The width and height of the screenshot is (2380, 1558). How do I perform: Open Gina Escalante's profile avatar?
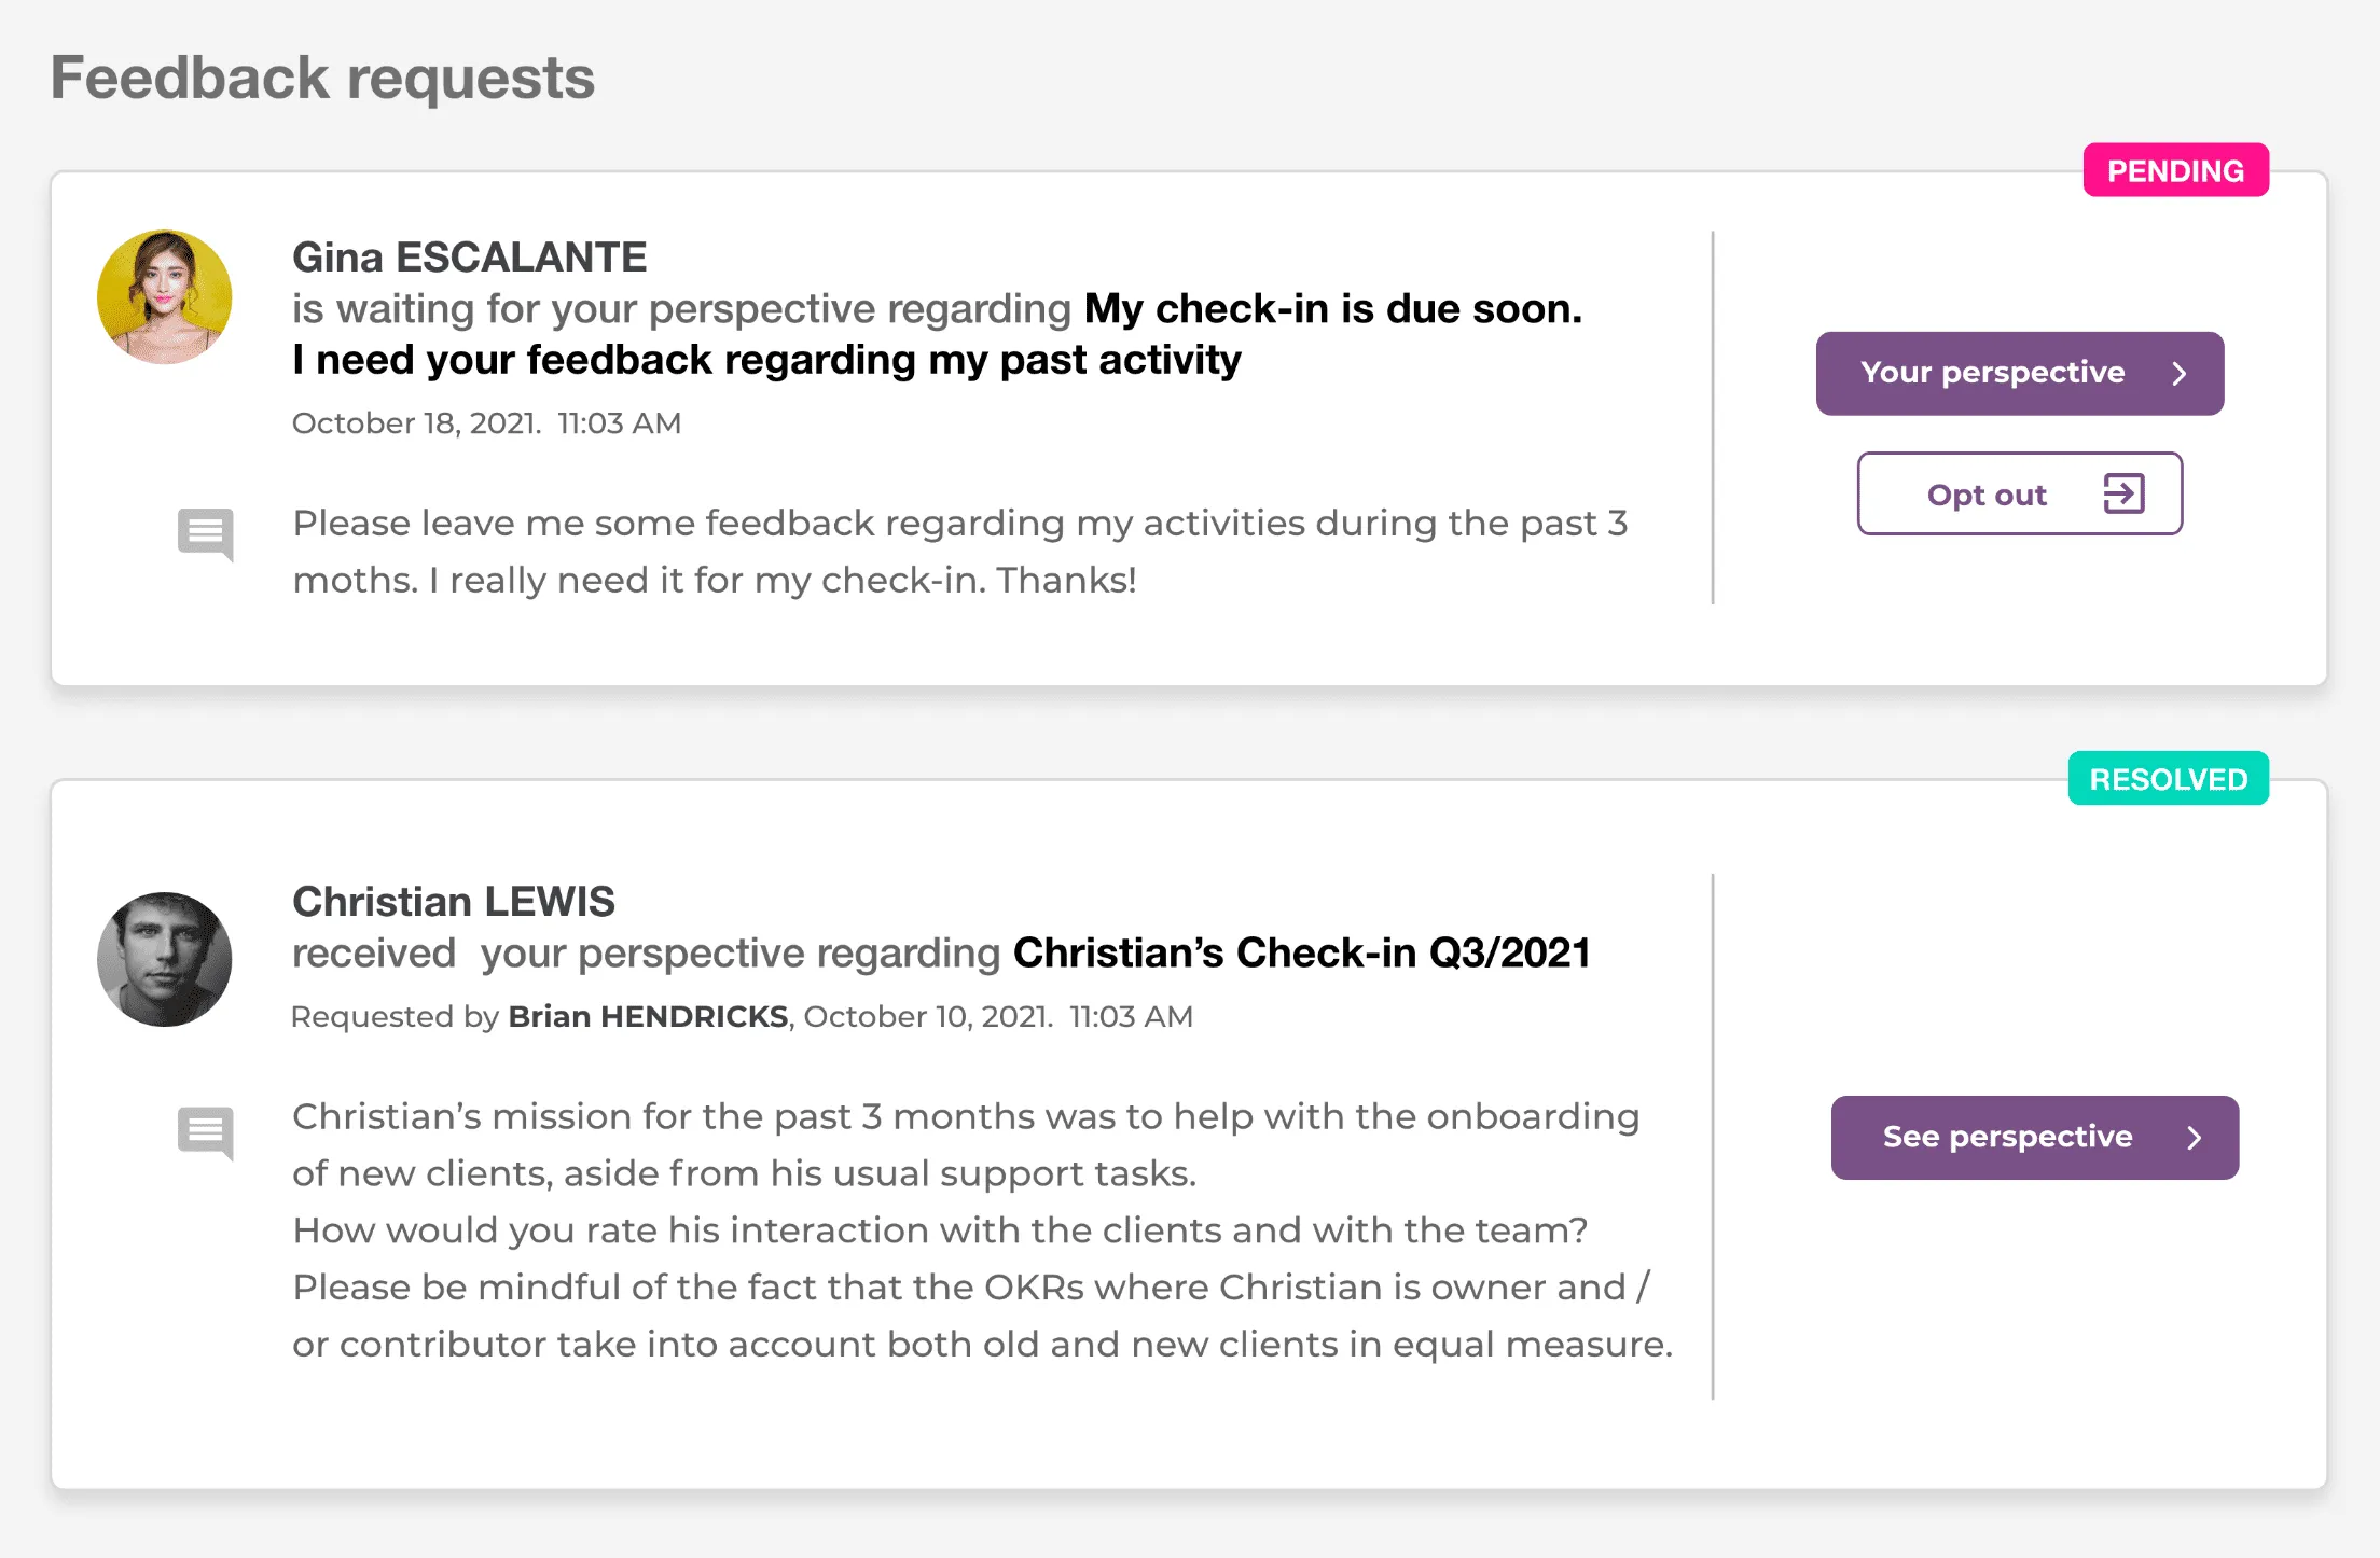point(164,297)
